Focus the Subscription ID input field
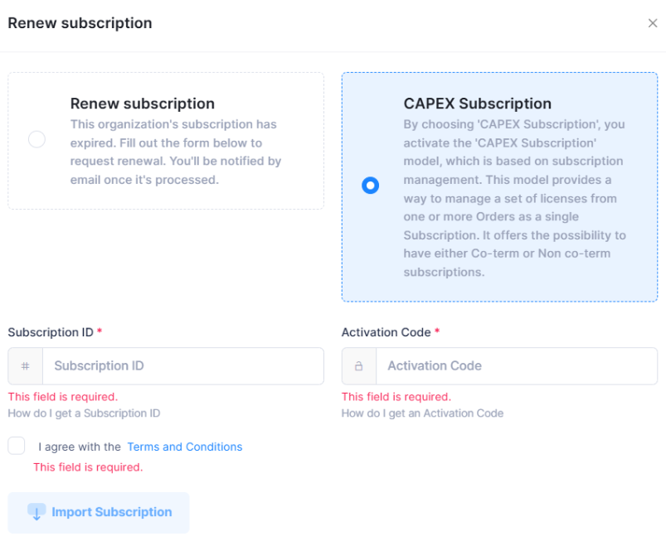The height and width of the screenshot is (546, 666). tap(182, 366)
